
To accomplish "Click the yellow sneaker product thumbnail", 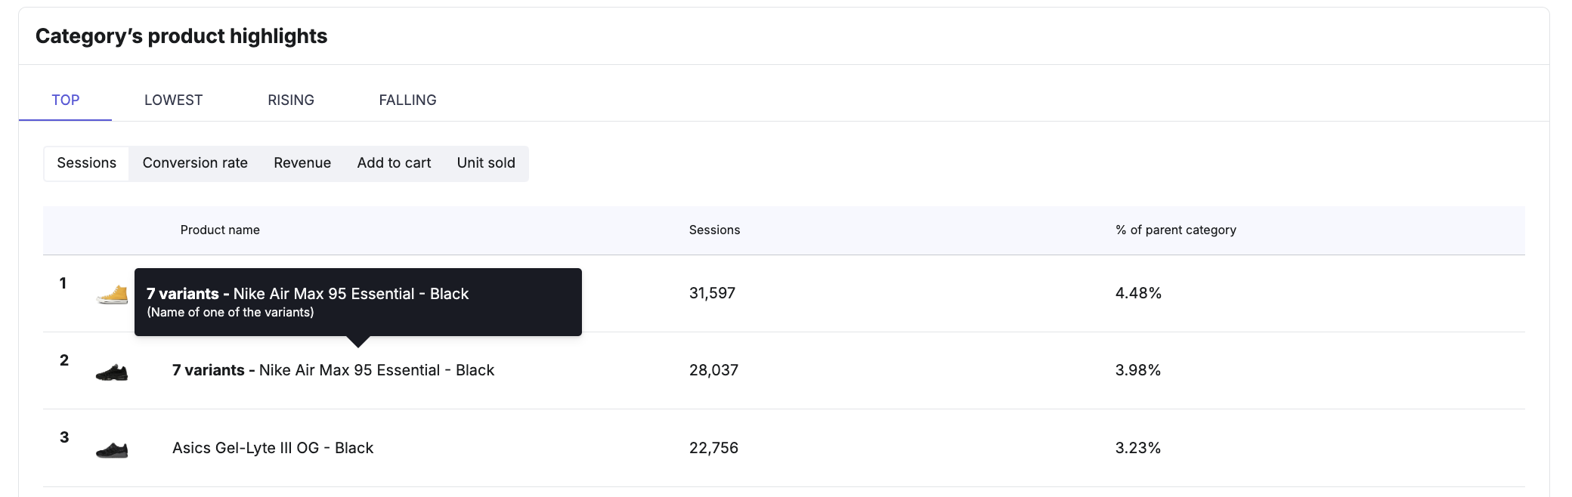I will click(x=112, y=295).
